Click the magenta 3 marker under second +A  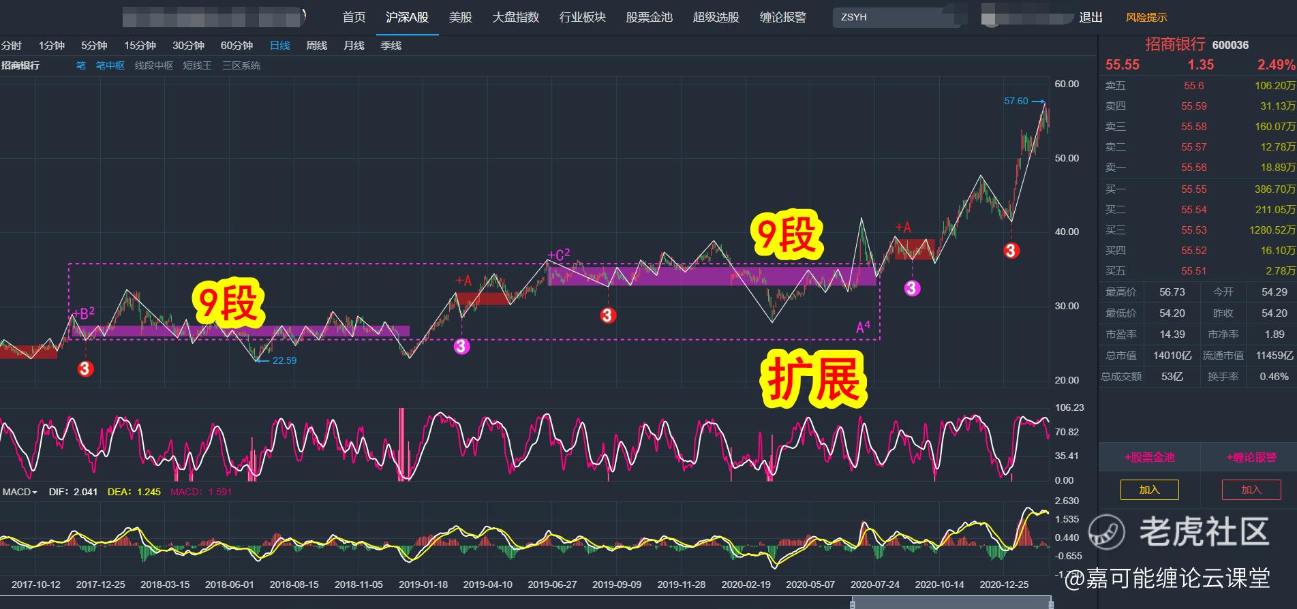[x=912, y=288]
